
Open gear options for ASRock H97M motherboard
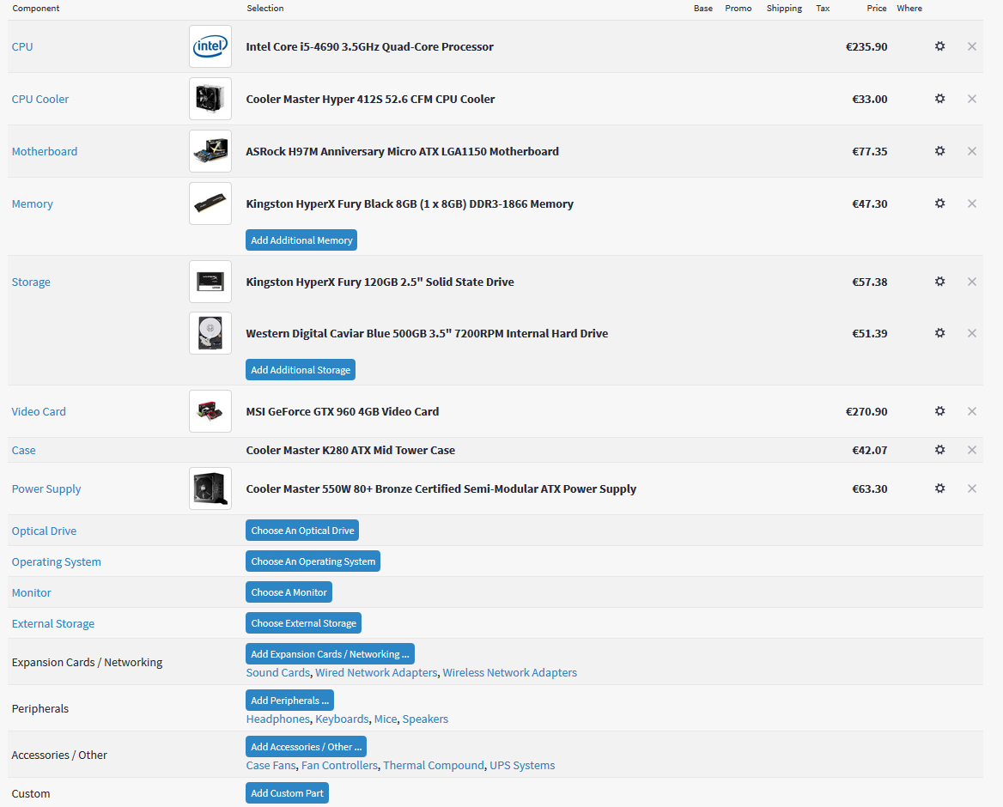point(939,151)
